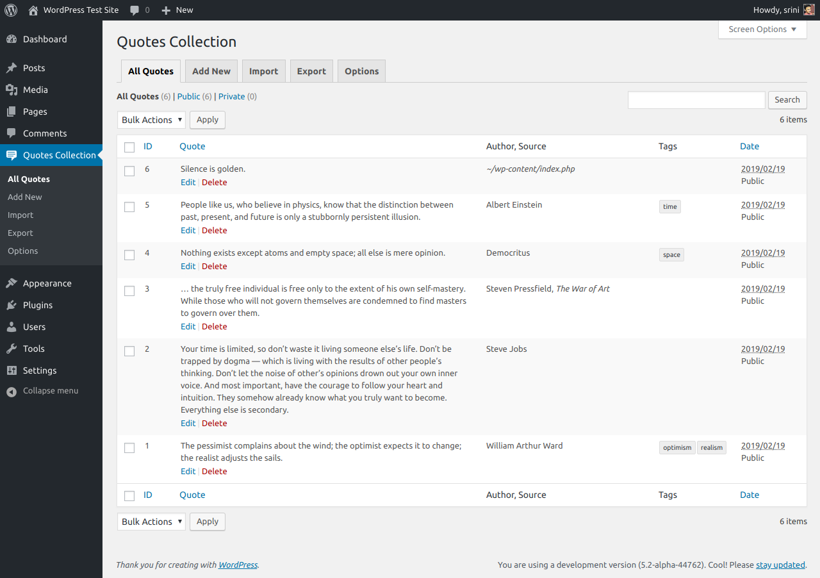Expand the Screen Options panel
Viewport: 820px width, 578px height.
point(762,29)
